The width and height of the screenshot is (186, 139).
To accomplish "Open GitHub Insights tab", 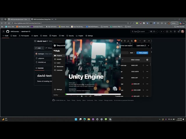I will (80, 36).
